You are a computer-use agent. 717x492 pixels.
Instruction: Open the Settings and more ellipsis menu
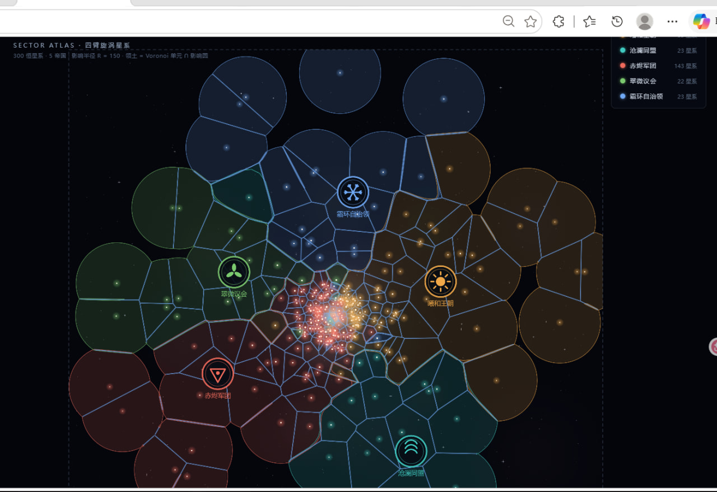[x=673, y=21]
